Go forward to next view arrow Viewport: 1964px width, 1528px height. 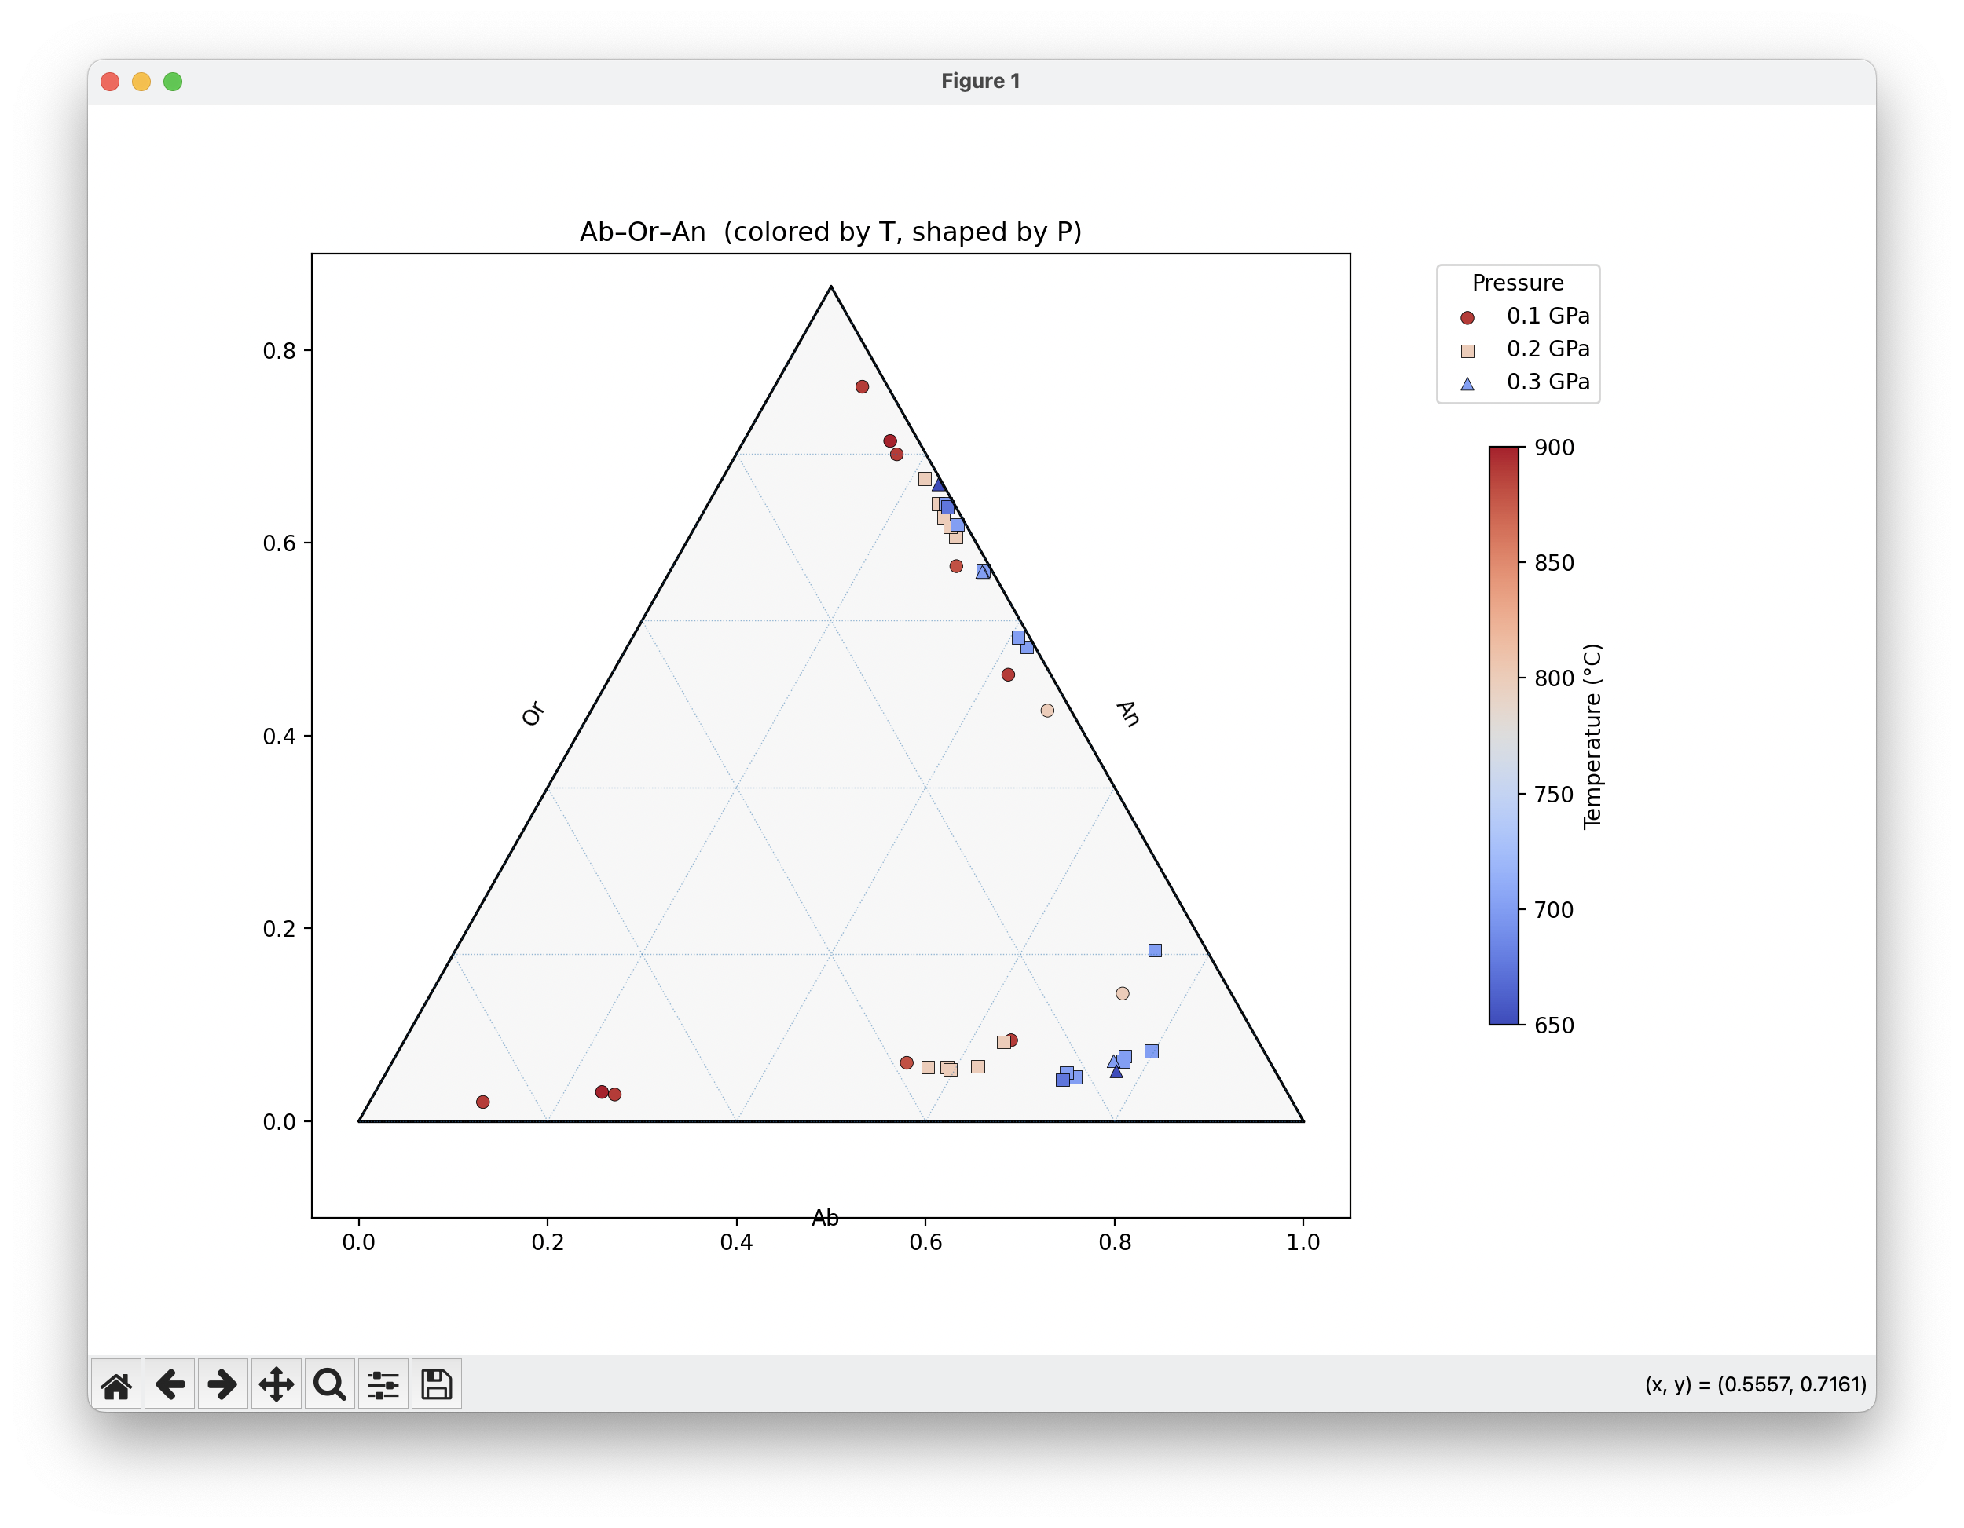point(222,1385)
